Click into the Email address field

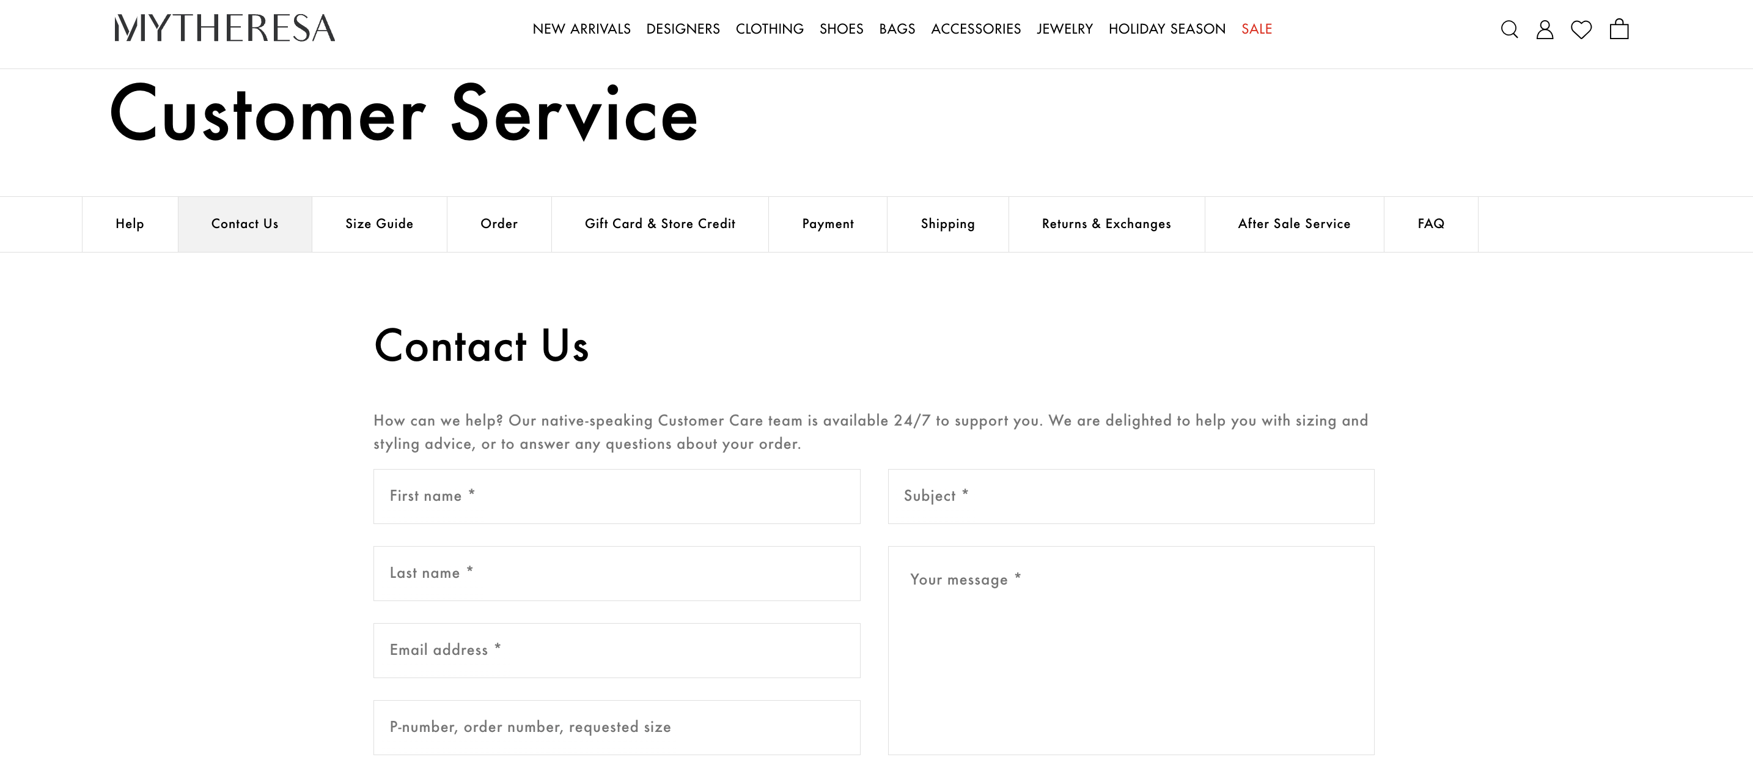[618, 649]
